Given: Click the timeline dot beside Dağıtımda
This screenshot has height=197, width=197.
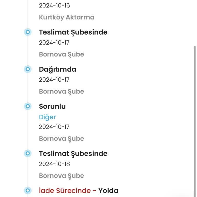Looking at the screenshot, I should tap(28, 69).
